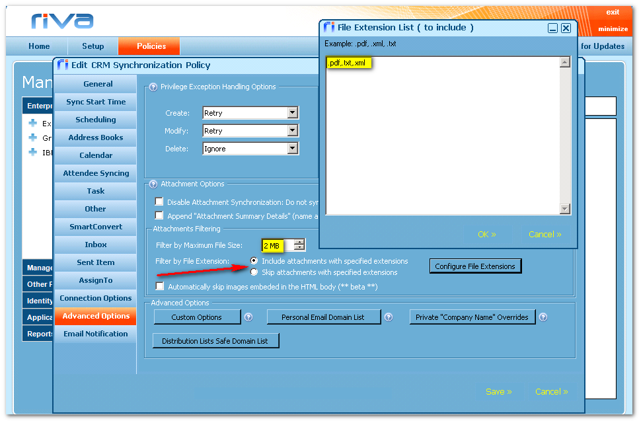
Task: Switch to the Address Books tab
Action: click(x=95, y=137)
